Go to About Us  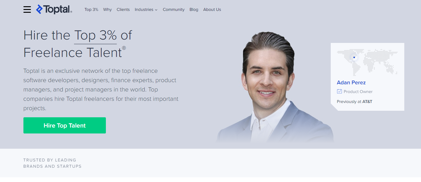[x=212, y=10]
